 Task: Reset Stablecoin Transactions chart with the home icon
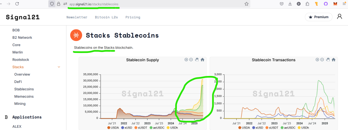333,60
